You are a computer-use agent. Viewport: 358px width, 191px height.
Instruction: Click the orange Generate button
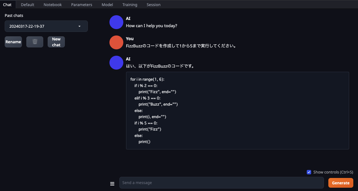click(x=341, y=183)
